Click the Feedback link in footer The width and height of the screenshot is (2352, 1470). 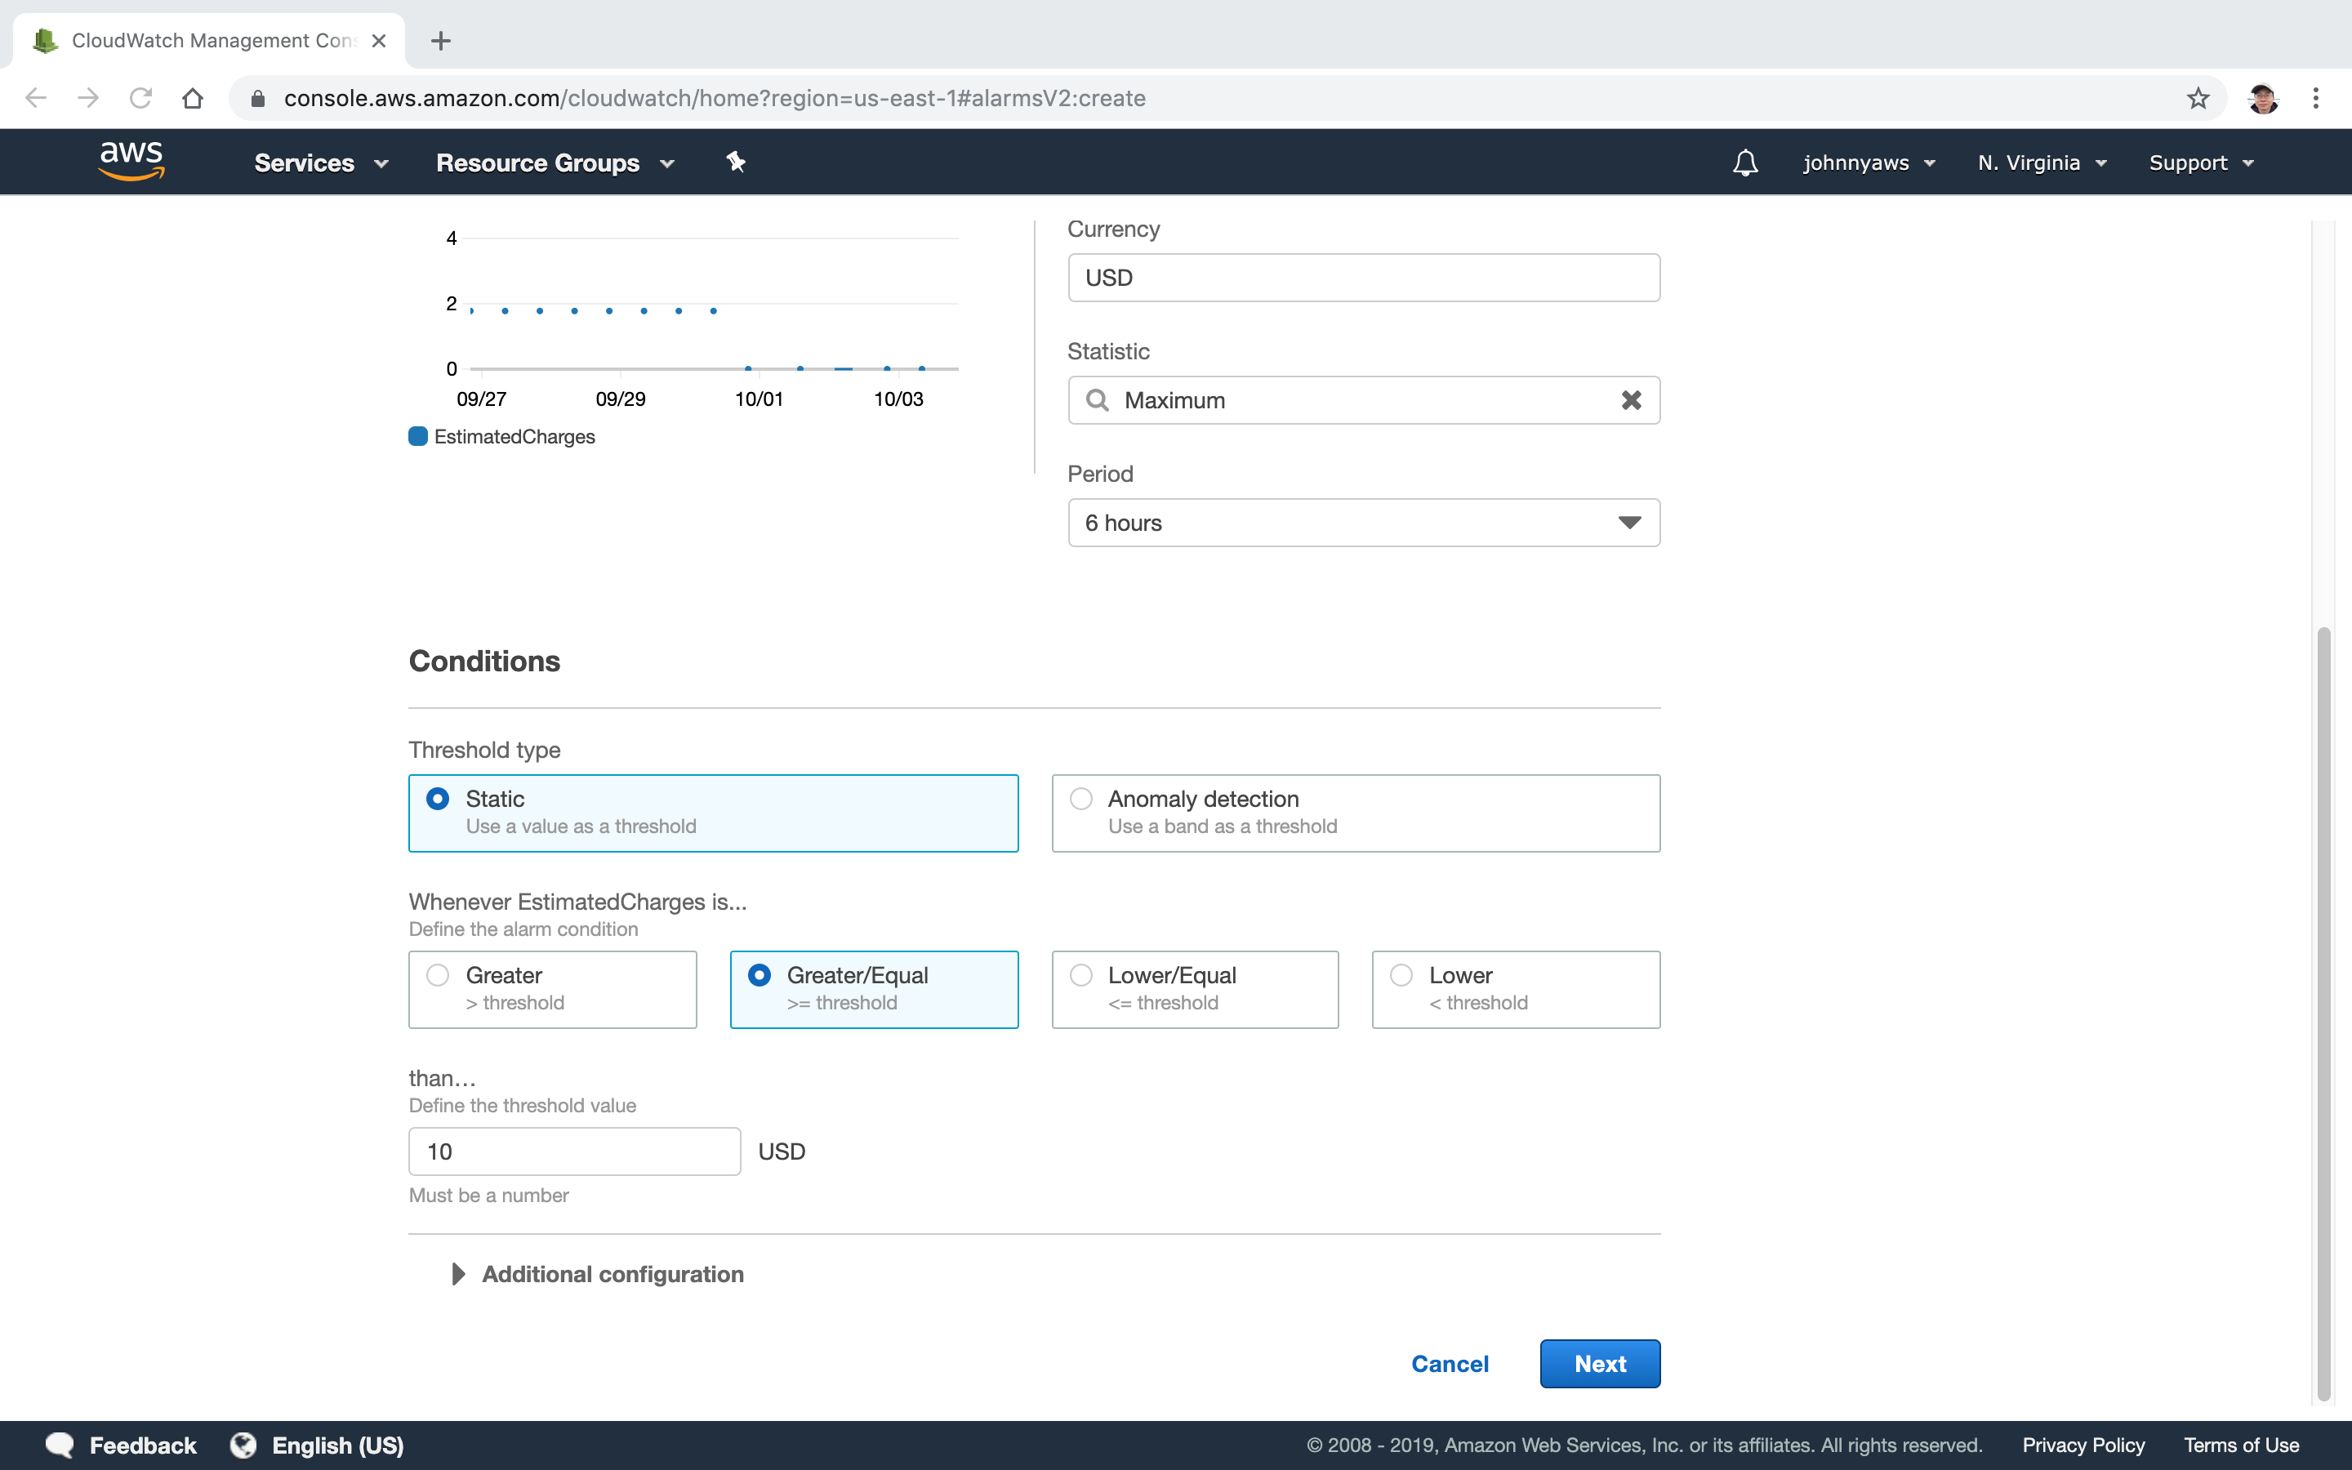(143, 1445)
